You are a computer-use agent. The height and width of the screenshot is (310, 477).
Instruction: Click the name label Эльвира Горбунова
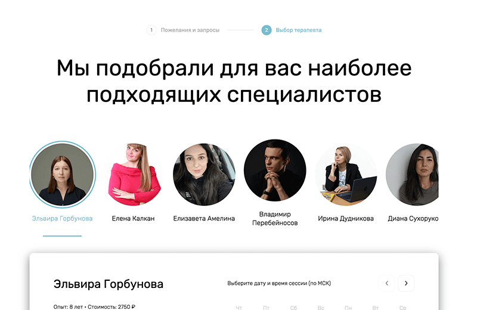pyautogui.click(x=63, y=218)
